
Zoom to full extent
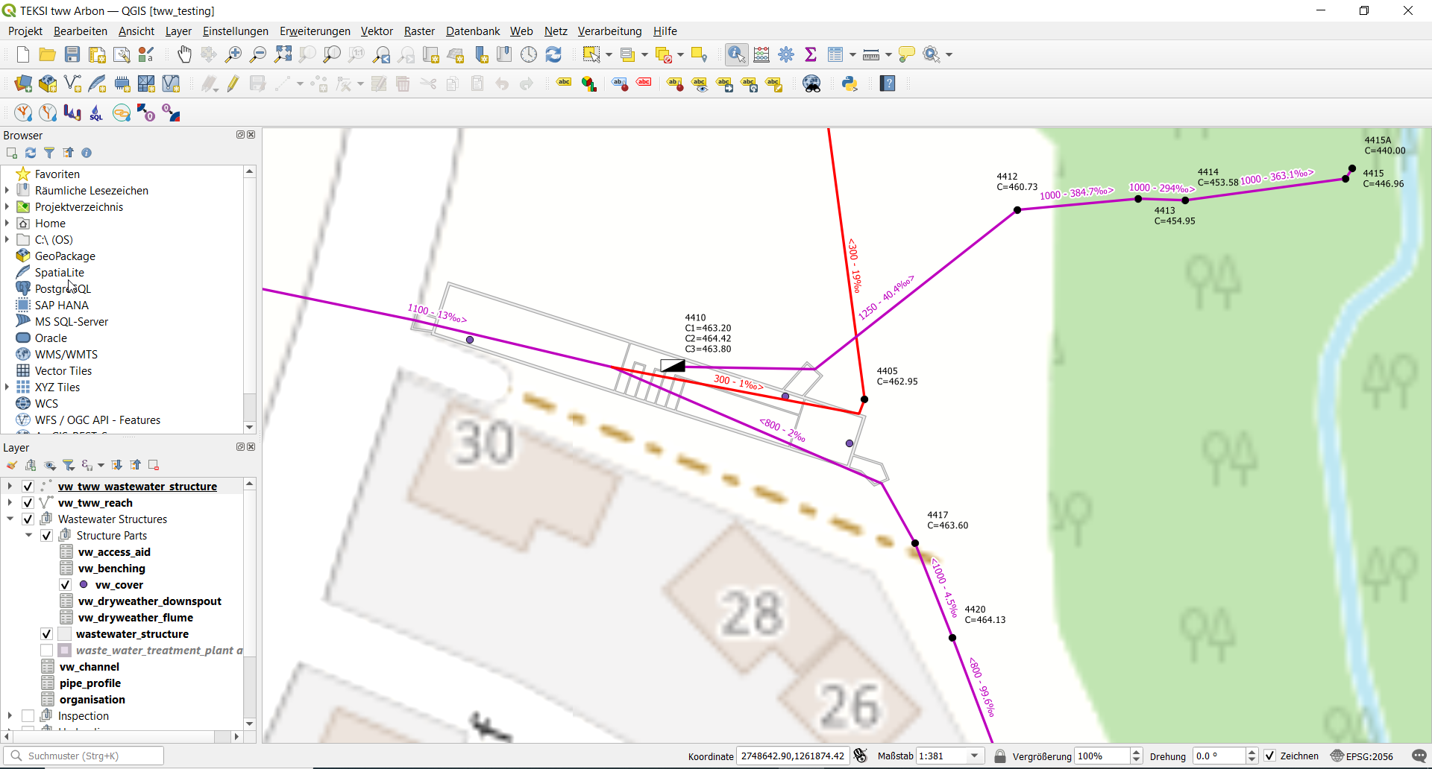point(283,54)
